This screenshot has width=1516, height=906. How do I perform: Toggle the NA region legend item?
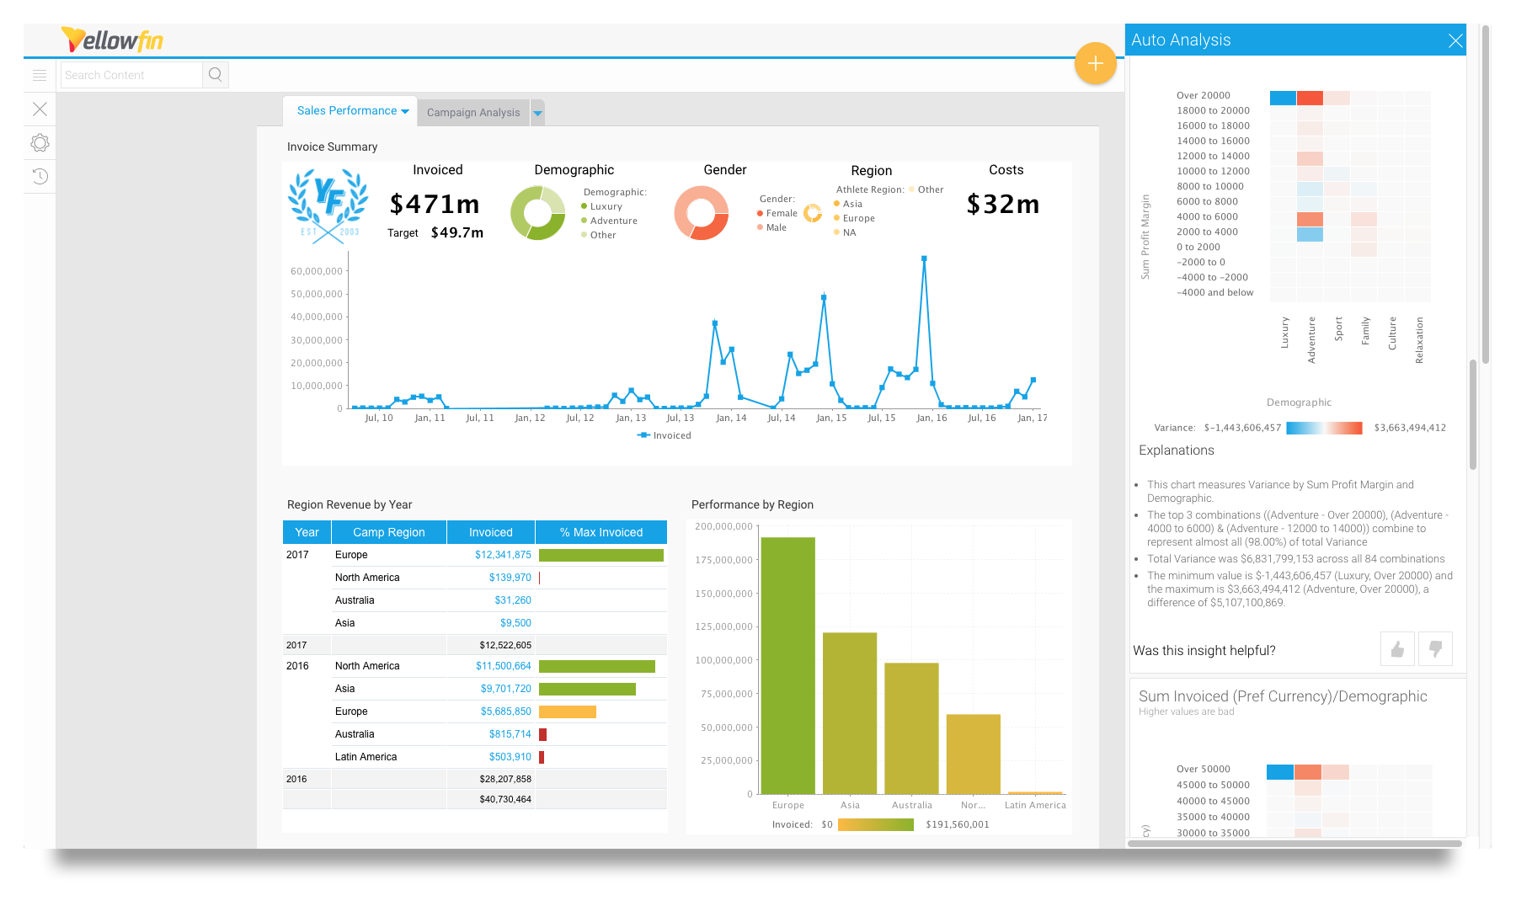(x=845, y=232)
